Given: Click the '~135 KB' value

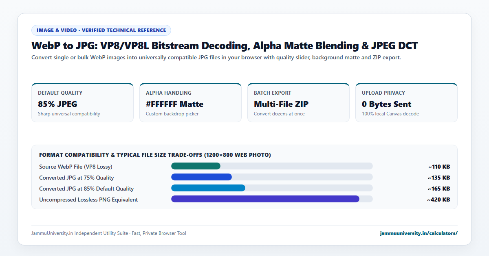Looking at the screenshot, I should [439, 178].
